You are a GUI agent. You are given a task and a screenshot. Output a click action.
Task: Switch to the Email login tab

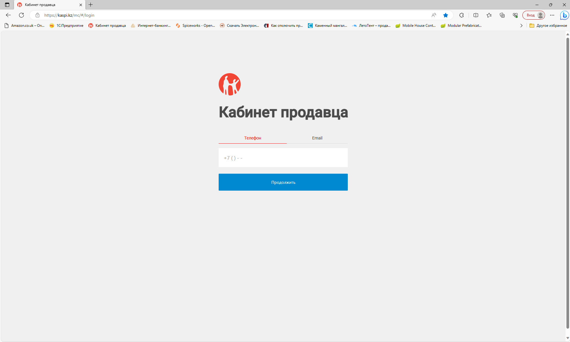pos(317,138)
